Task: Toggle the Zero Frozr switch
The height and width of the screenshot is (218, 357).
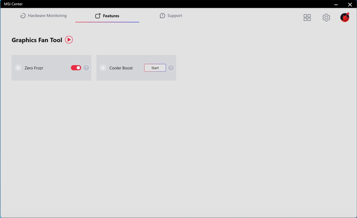Action: pos(76,68)
